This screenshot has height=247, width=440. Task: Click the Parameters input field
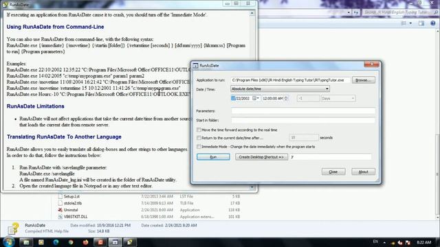(x=303, y=111)
